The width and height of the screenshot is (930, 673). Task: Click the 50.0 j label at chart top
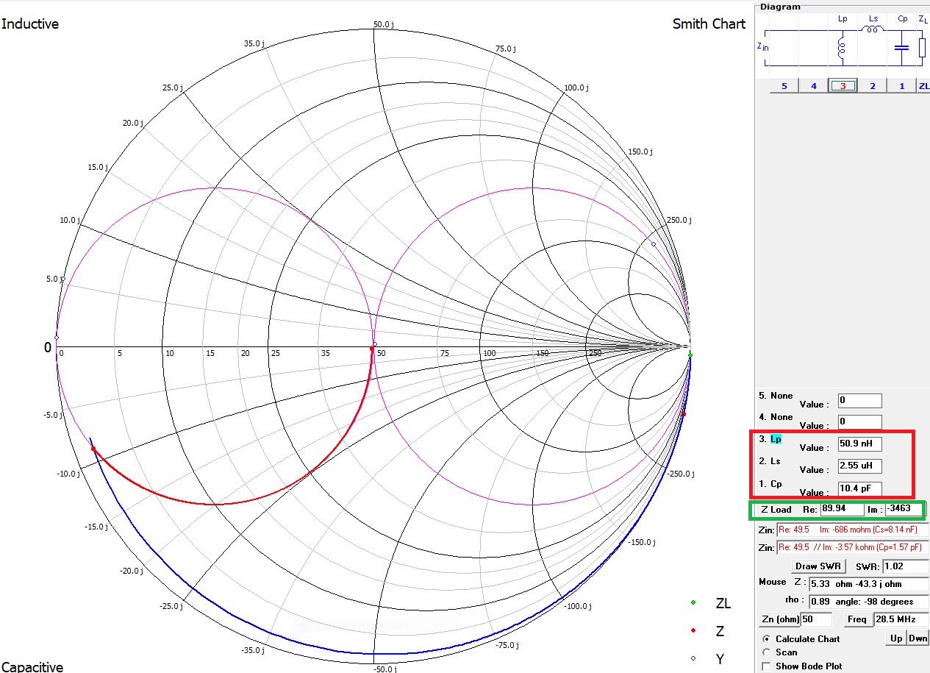point(384,24)
